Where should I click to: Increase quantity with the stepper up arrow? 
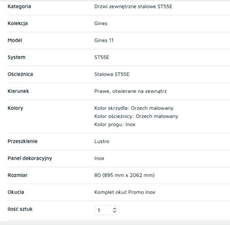click(x=115, y=209)
